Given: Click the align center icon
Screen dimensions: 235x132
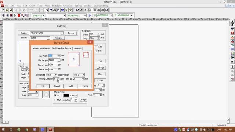Looking at the screenshot, I should click(98, 10).
